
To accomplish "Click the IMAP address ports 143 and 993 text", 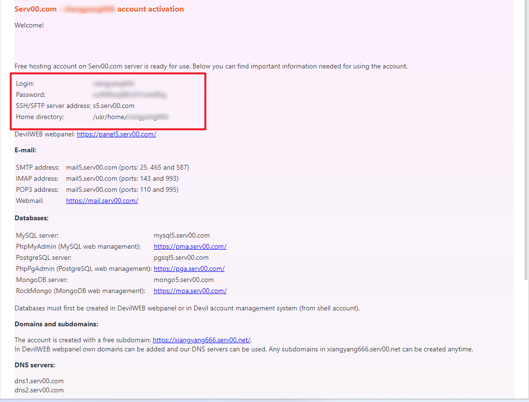I will 122,178.
